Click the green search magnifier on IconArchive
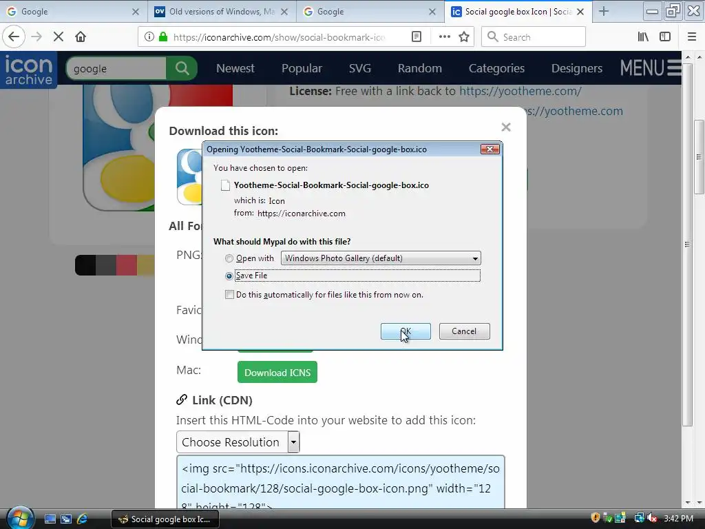Screen dimensions: 705x529 click(x=182, y=68)
